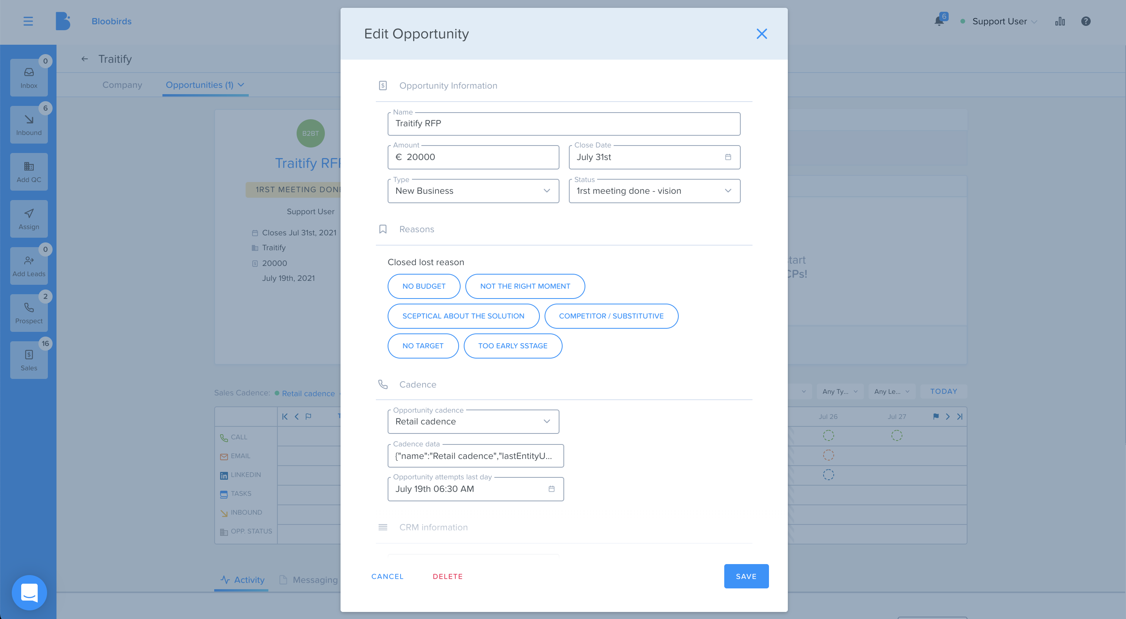Click the Jul 26 call task marker

(828, 435)
